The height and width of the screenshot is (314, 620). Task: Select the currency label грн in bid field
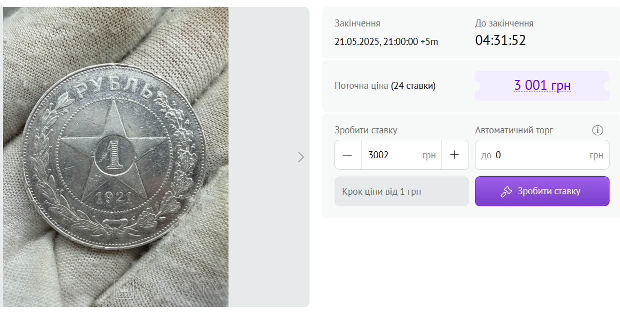429,155
